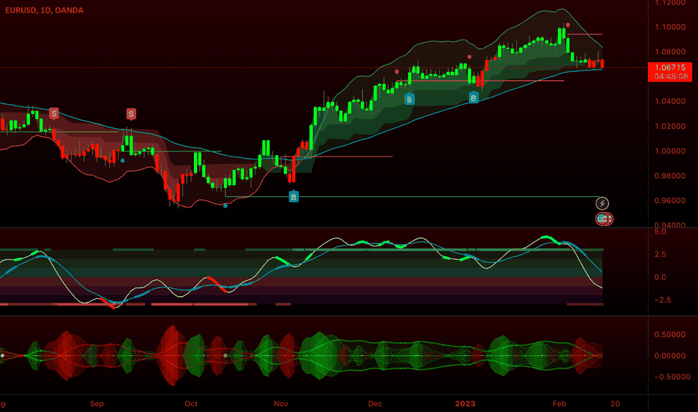Click the 1.00000 price axis label
Viewport: 698px width, 412px height.
670,151
